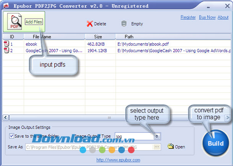Click the Save As path field
This screenshot has height=166, width=233.
click(x=89, y=147)
